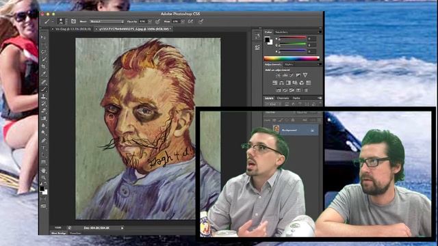This screenshot has height=246, width=438.
Task: Add a Channel Mixer adjustment
Action: [x=301, y=83]
